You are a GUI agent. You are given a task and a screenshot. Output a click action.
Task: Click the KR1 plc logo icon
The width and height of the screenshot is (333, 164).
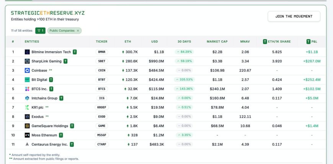pyautogui.click(x=27, y=108)
